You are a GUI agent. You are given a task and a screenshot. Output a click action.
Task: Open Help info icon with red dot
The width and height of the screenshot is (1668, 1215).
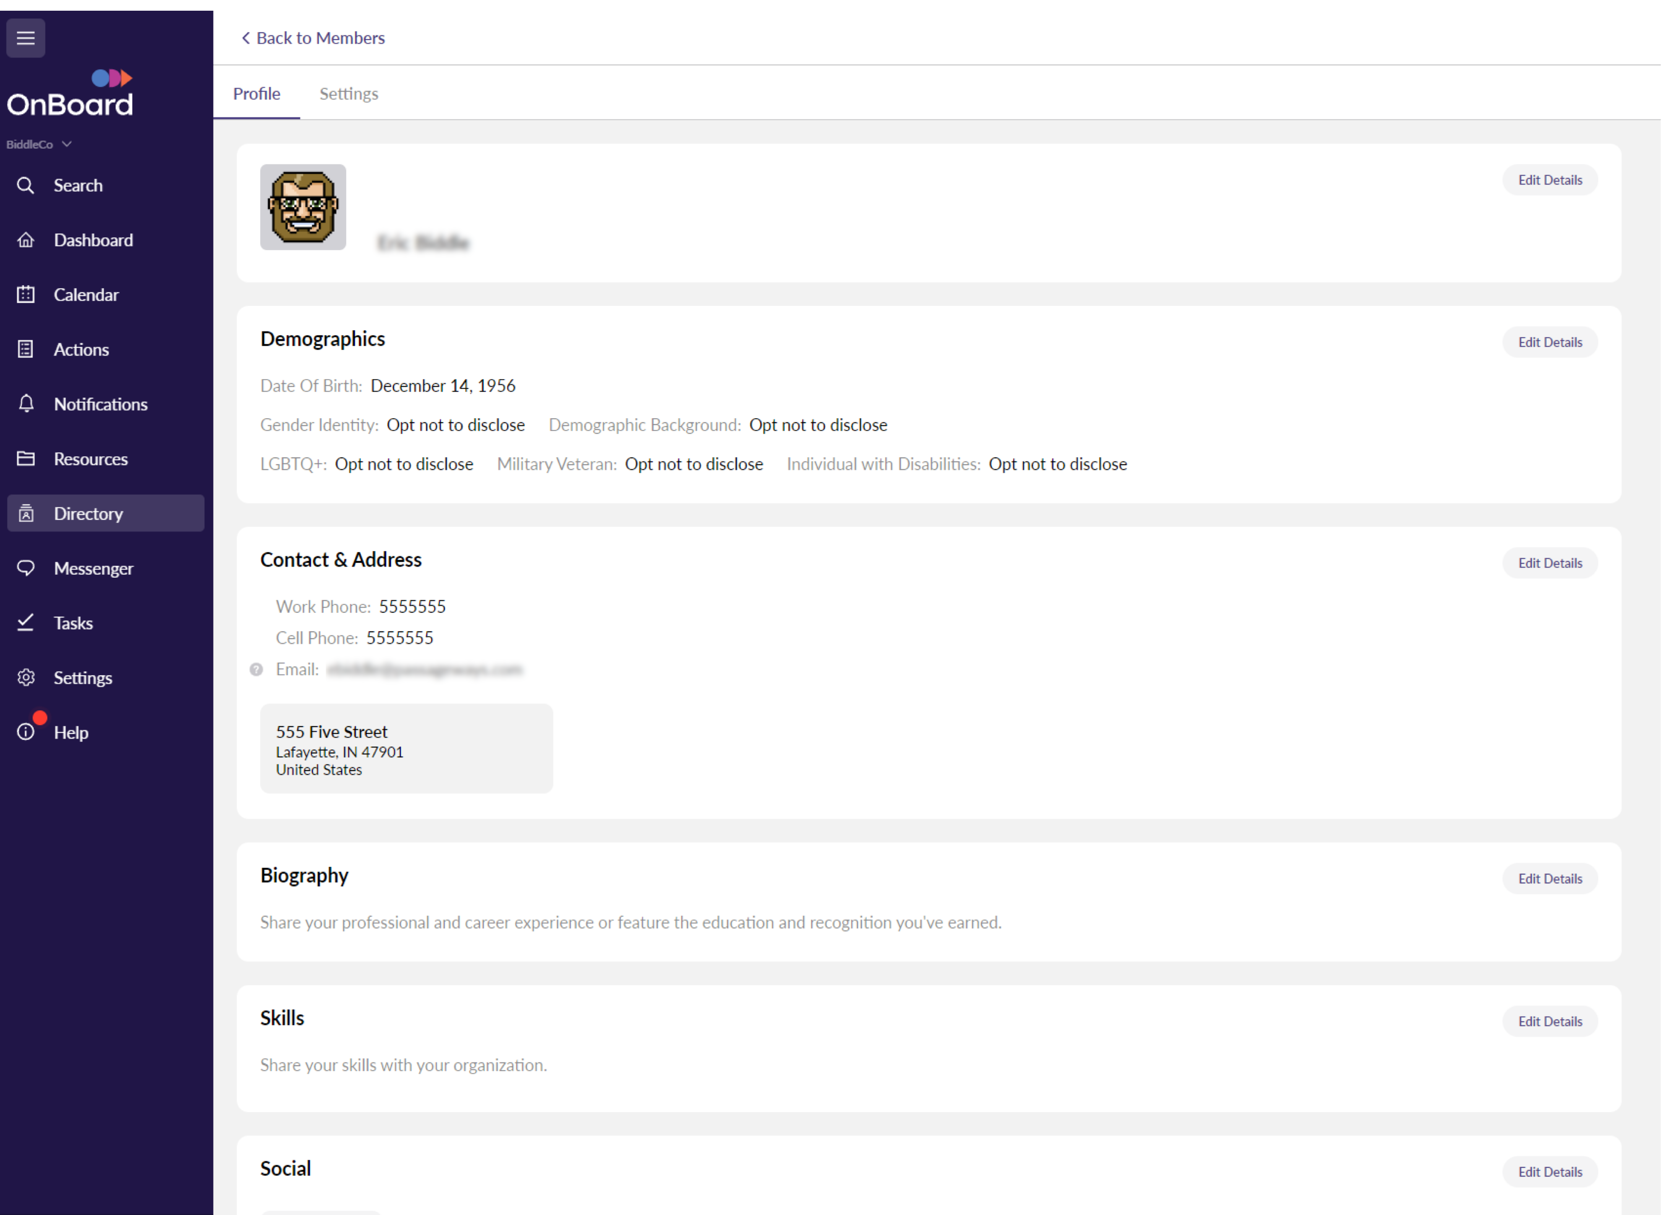(26, 732)
